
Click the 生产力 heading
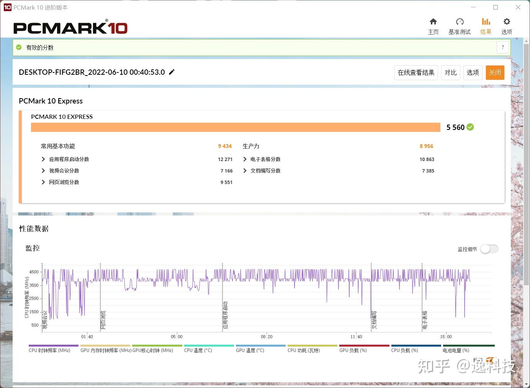click(x=251, y=146)
